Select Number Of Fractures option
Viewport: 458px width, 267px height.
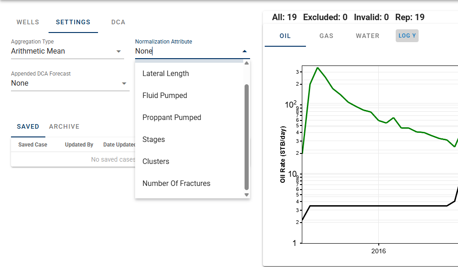tap(176, 183)
